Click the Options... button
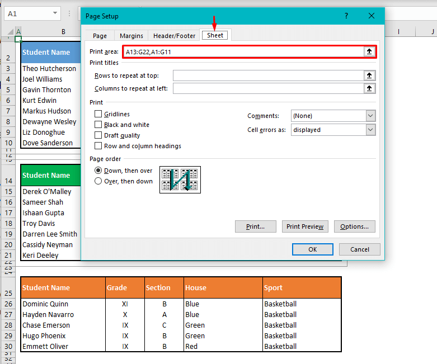 [x=355, y=226]
